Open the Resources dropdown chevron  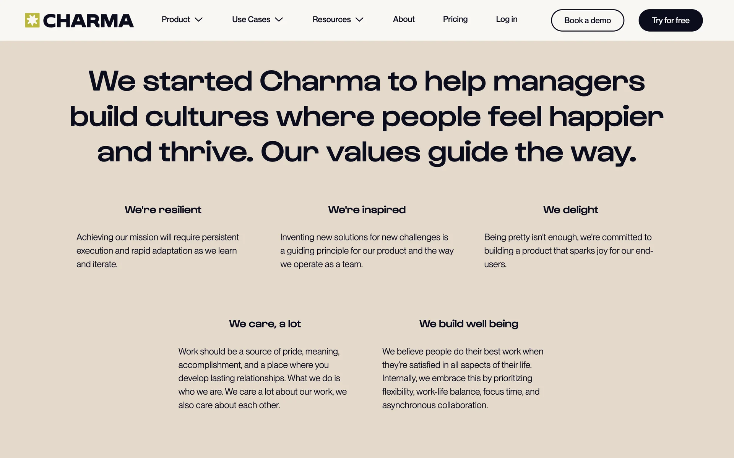point(359,19)
